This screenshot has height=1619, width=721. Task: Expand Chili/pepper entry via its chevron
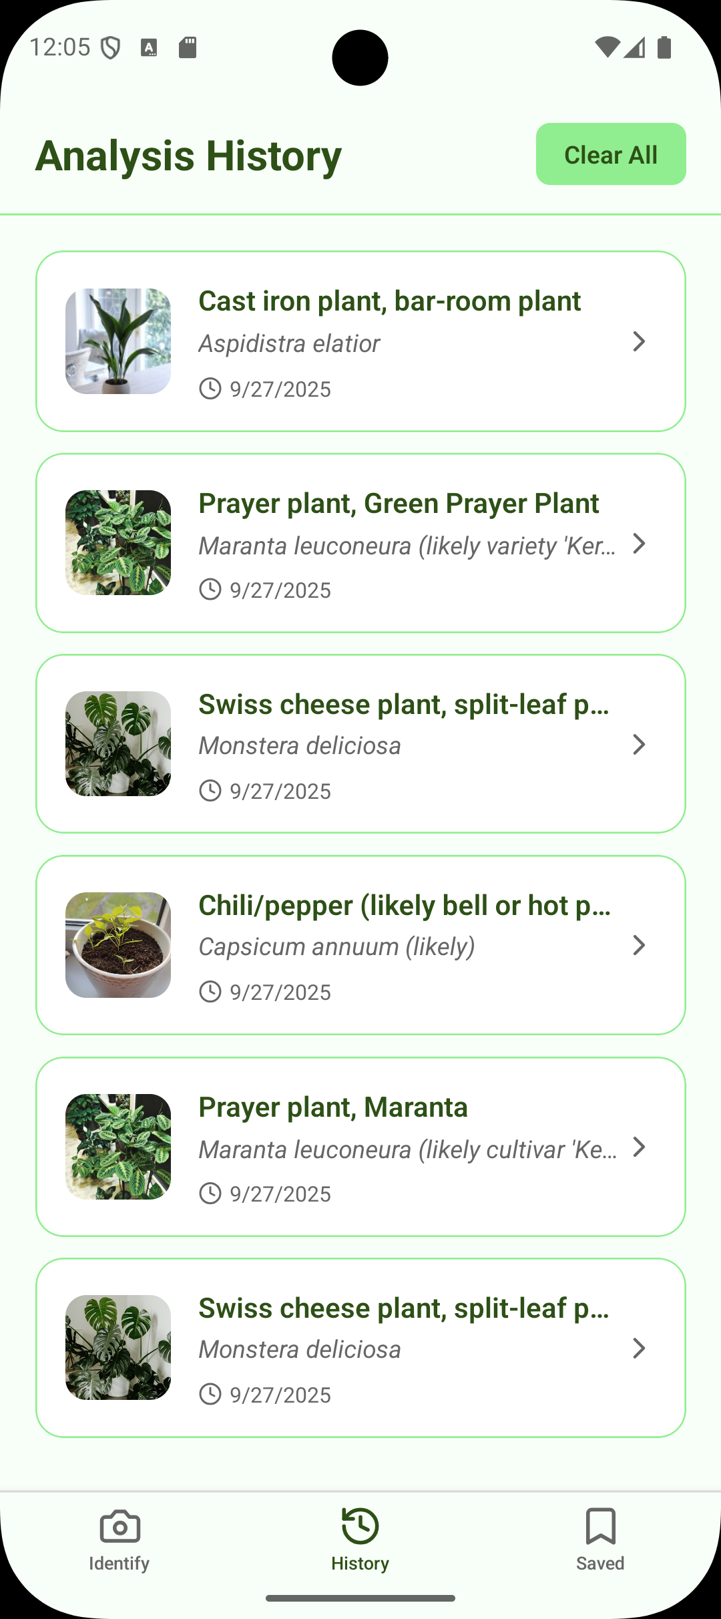[x=639, y=945]
